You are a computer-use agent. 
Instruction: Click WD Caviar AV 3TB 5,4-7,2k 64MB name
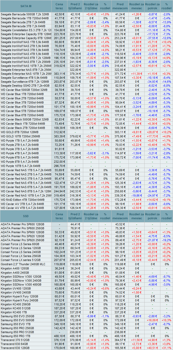[x=22, y=204]
